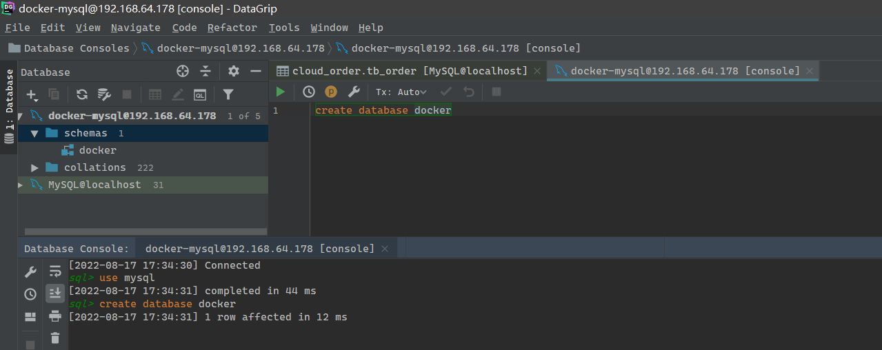Viewport: 882px width, 350px height.
Task: Hide the Database panel with minus icon
Action: (256, 71)
